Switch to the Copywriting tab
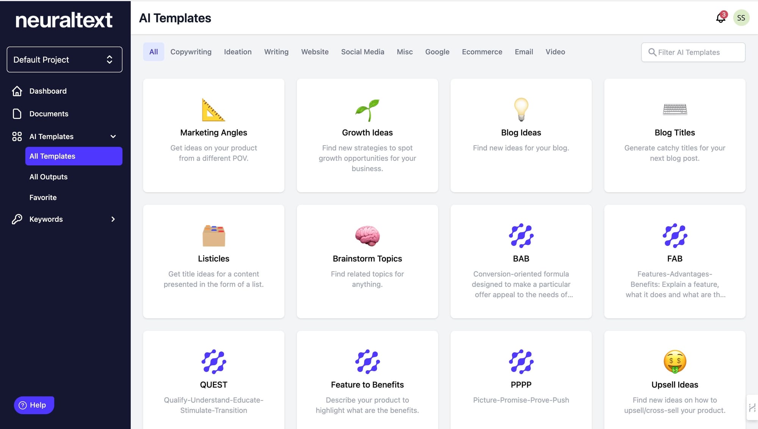Image resolution: width=758 pixels, height=429 pixels. pyautogui.click(x=191, y=52)
